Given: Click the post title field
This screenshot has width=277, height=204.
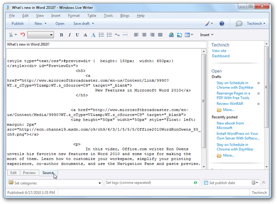Looking at the screenshot, I should [106, 44].
